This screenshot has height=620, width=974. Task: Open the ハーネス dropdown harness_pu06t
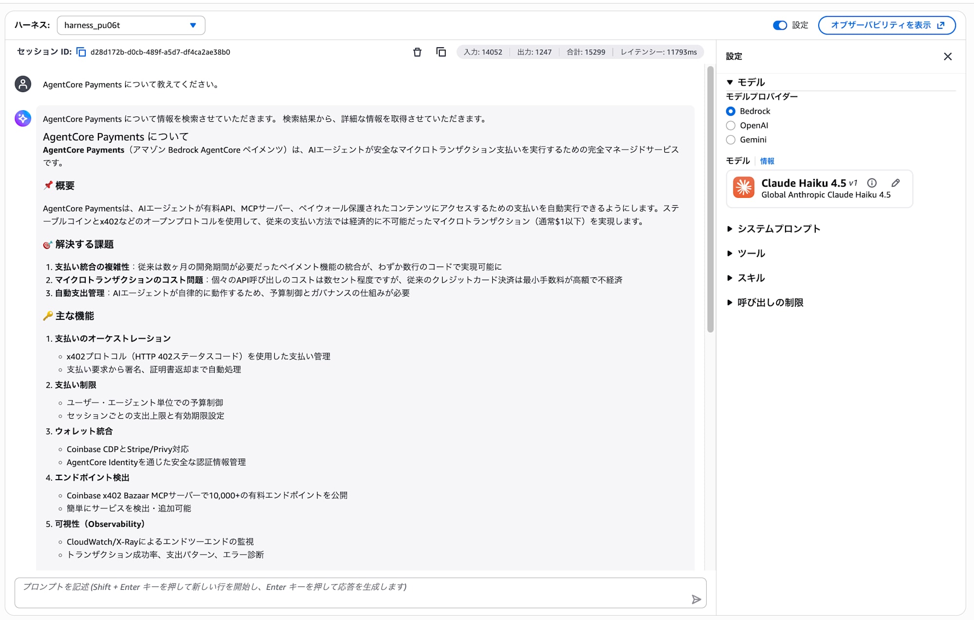coord(131,25)
